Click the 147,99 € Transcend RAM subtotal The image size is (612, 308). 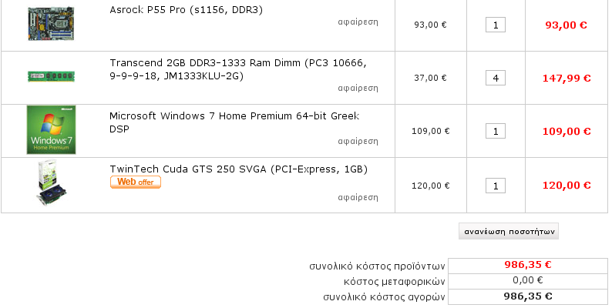click(566, 78)
